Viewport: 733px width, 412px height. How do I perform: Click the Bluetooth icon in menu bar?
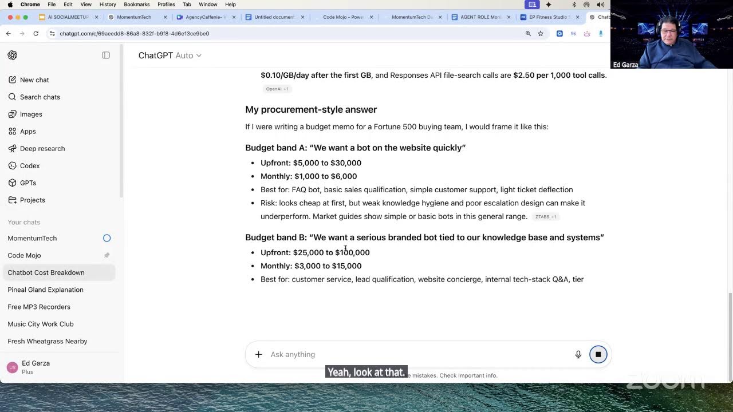tap(574, 4)
